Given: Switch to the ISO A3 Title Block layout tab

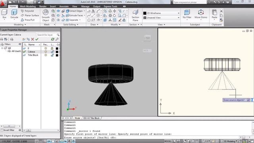Looking at the screenshot, I should click(91, 118).
